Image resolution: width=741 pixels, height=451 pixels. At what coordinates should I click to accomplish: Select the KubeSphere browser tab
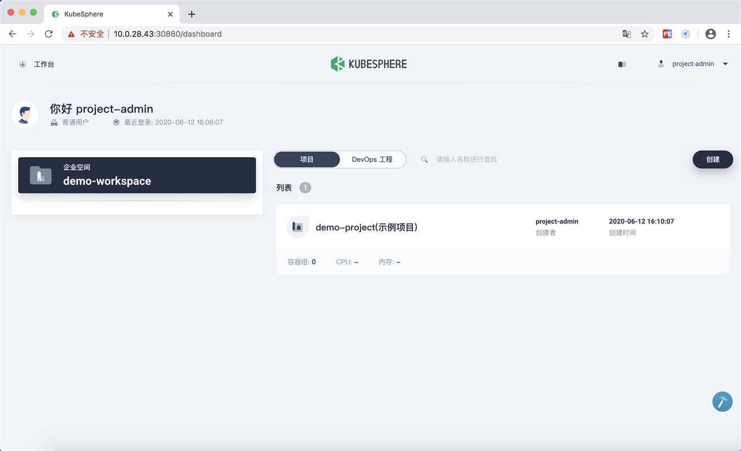112,14
